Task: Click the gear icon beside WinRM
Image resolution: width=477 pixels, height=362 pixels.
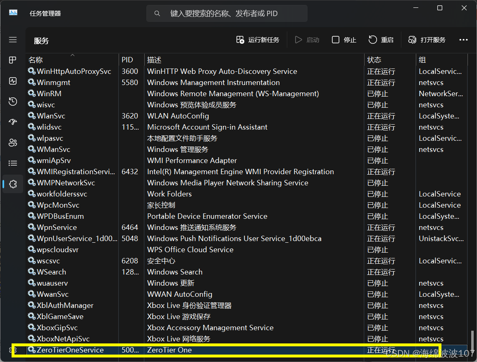Action: pos(32,94)
